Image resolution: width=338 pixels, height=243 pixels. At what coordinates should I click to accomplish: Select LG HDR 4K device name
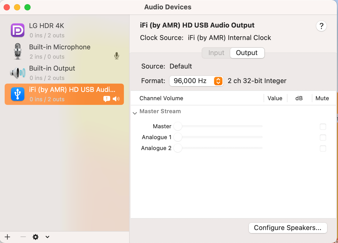click(47, 26)
